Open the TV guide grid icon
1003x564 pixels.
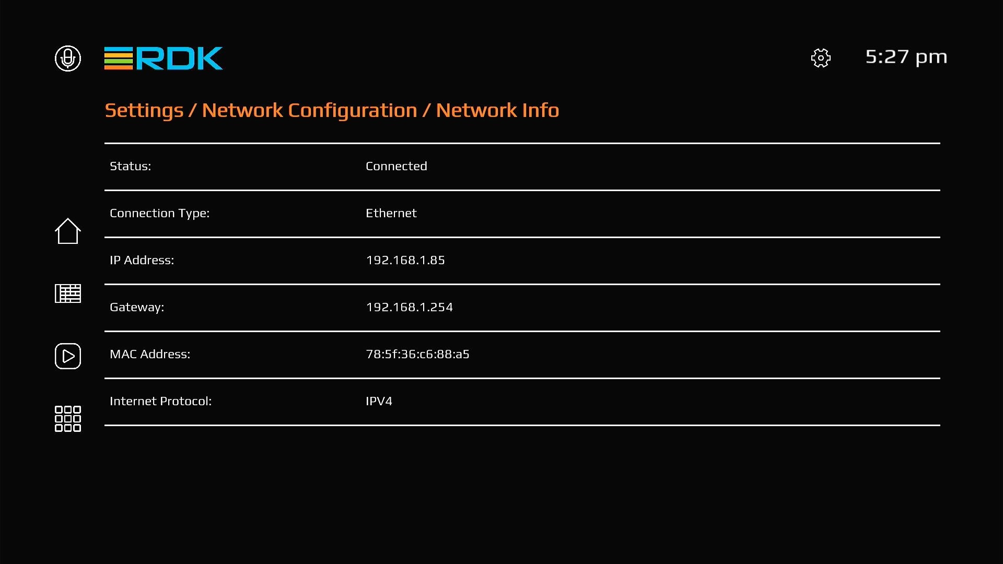point(68,293)
